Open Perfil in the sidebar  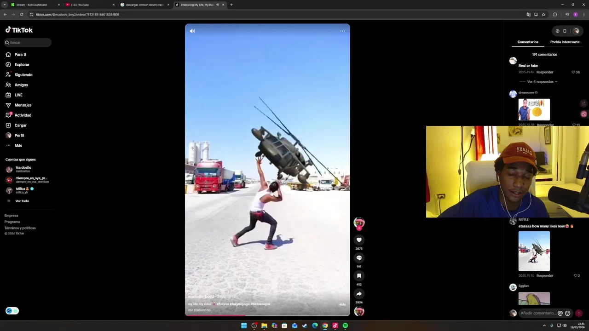[x=19, y=135]
